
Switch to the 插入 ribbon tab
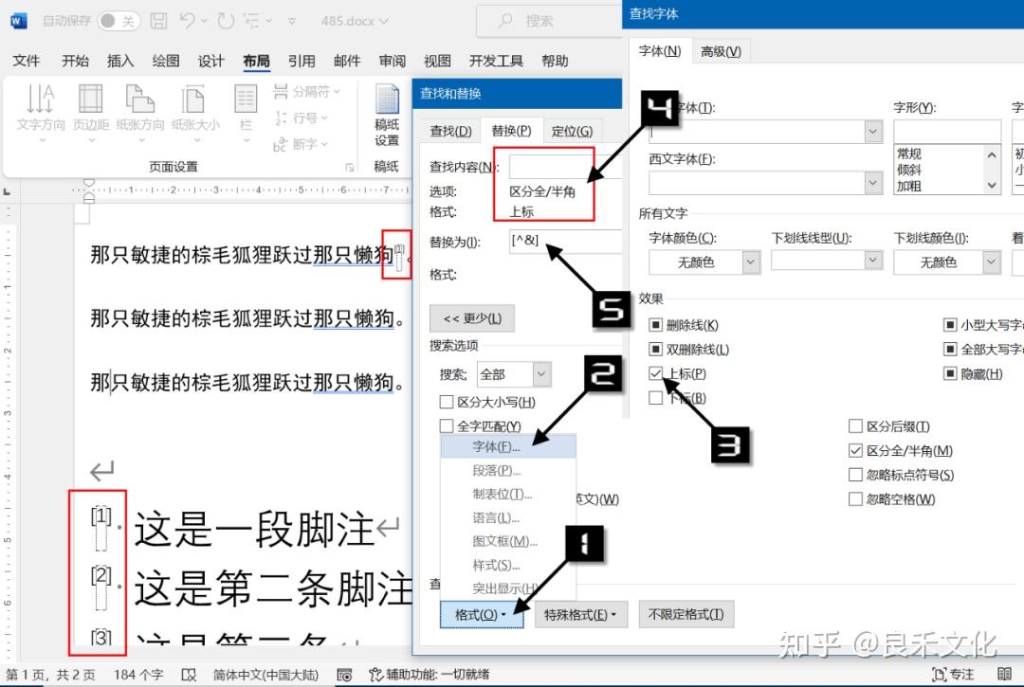coord(120,61)
